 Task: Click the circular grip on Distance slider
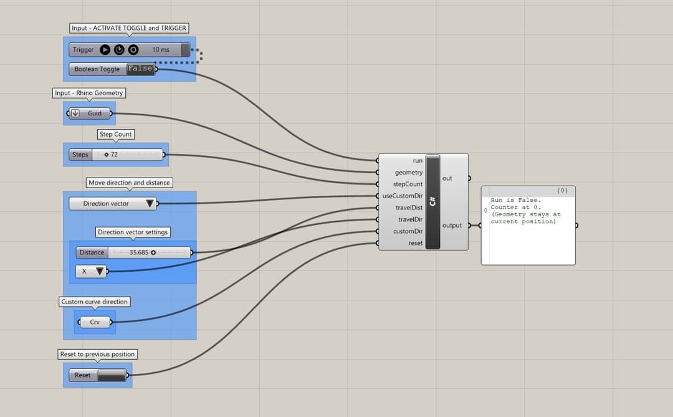(x=153, y=252)
